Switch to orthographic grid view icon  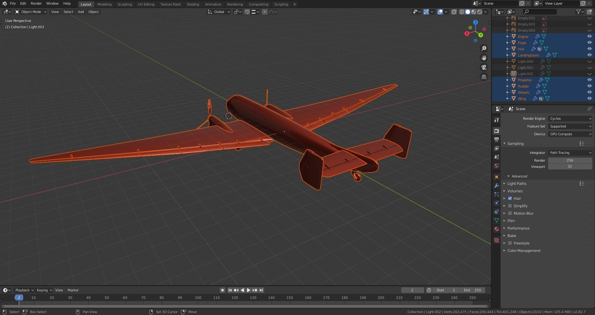(x=484, y=77)
